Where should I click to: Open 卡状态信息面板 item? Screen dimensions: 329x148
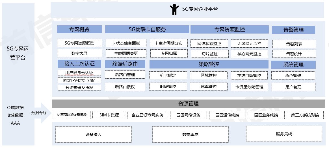click(126, 43)
